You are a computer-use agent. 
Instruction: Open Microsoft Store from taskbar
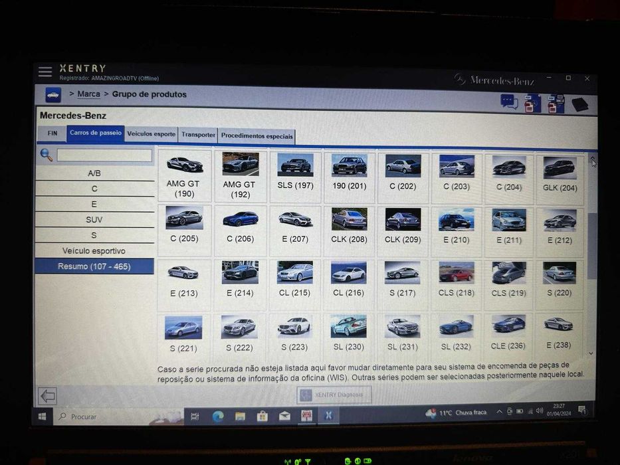click(x=262, y=416)
